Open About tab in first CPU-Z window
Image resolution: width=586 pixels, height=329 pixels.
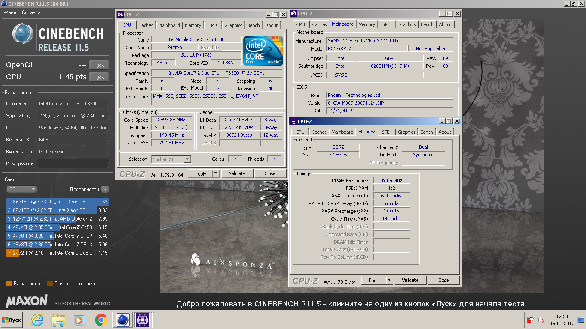[x=272, y=25]
